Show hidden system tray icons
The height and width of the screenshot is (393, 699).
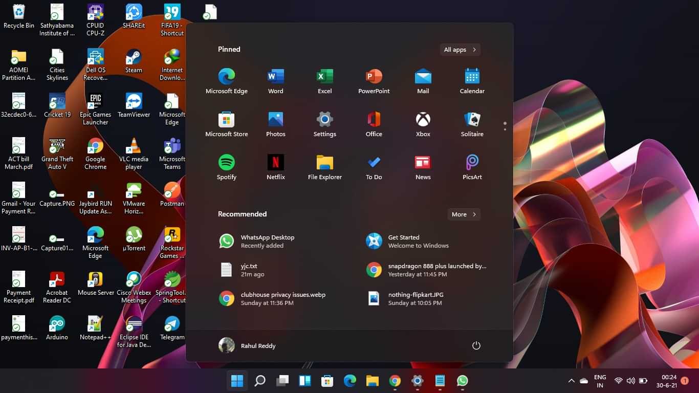pyautogui.click(x=571, y=381)
